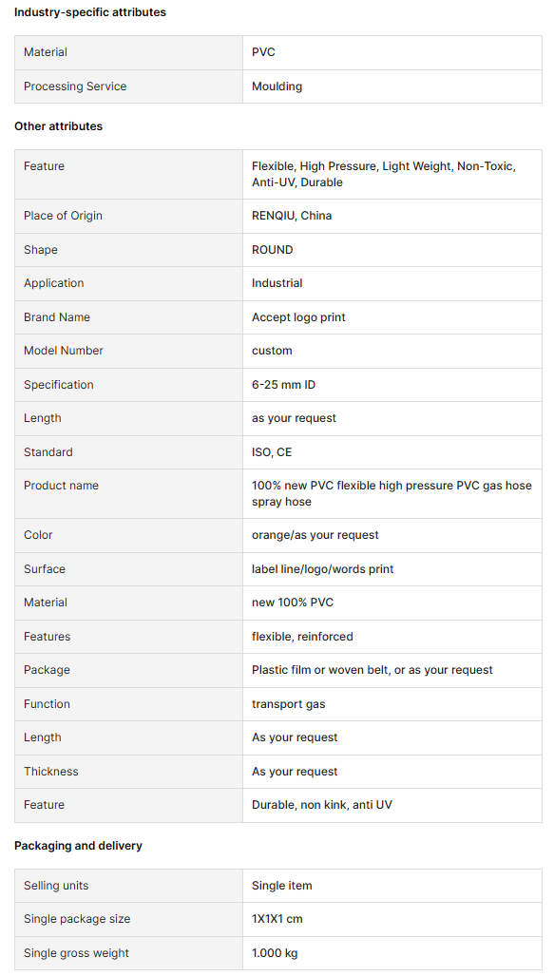Click the Packaging and delivery heading
Viewport: 554px width, 976px height.
click(x=79, y=846)
